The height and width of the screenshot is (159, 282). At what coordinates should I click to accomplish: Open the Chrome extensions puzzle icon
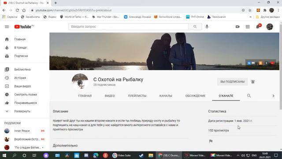point(265,10)
